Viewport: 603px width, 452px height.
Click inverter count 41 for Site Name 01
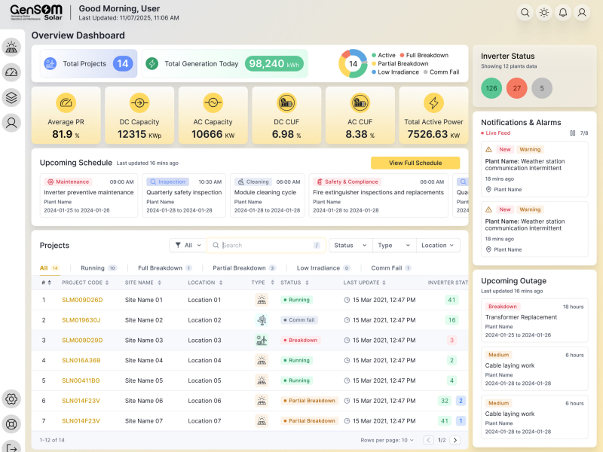tap(451, 300)
